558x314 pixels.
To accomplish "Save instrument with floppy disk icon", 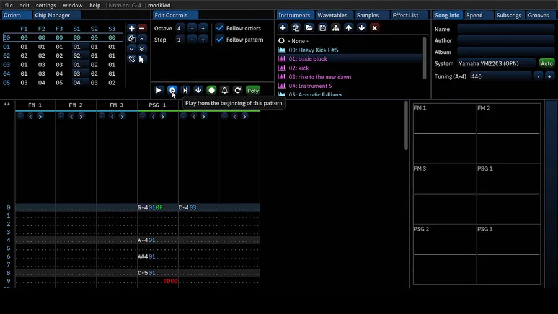I will [322, 28].
